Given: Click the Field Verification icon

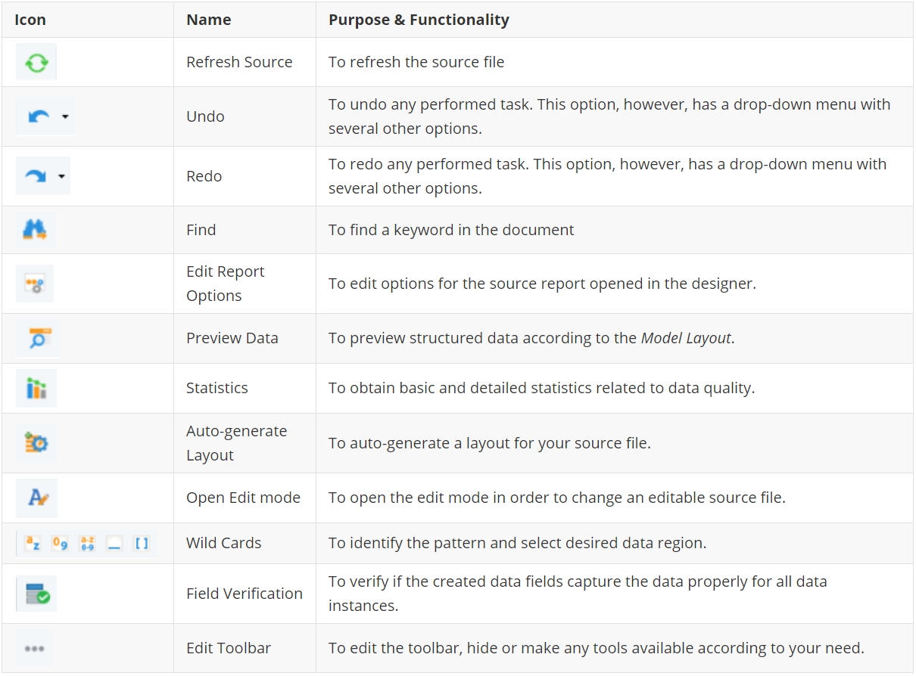Looking at the screenshot, I should 37,594.
